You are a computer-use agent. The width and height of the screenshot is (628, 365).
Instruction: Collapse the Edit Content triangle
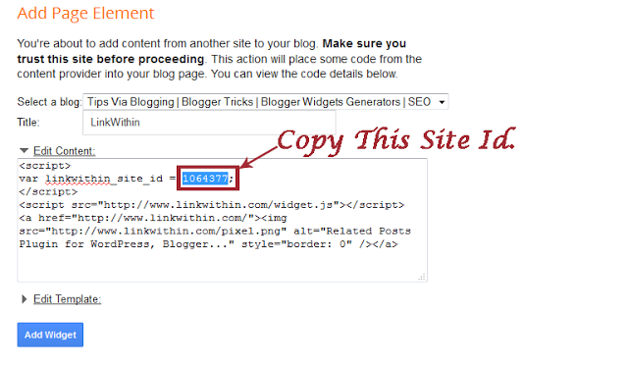pyautogui.click(x=24, y=151)
